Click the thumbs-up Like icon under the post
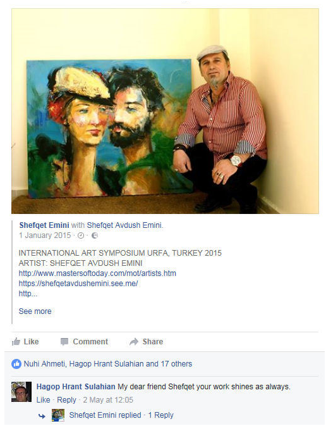 click(x=16, y=342)
